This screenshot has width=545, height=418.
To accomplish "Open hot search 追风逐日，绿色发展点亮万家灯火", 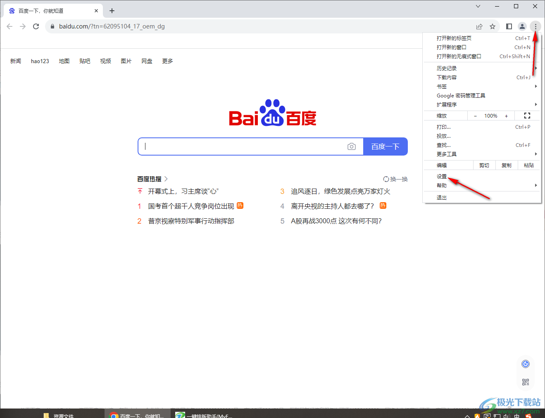I will coord(340,191).
